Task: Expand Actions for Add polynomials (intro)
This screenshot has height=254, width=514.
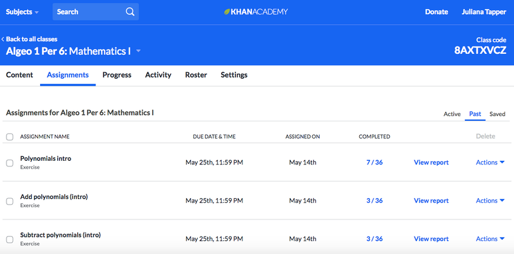Action: 490,201
